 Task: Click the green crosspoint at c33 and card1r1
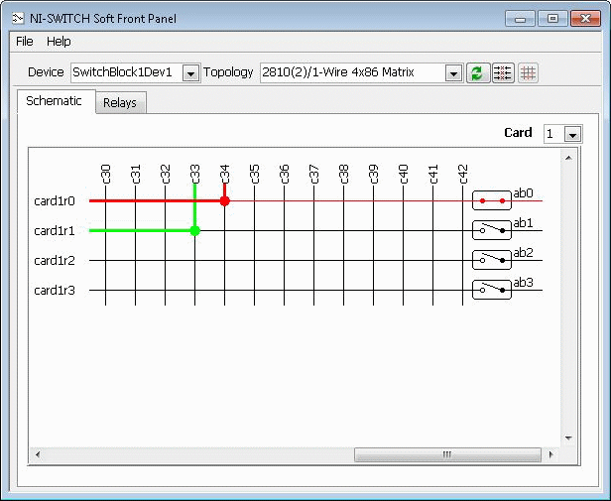pos(194,230)
